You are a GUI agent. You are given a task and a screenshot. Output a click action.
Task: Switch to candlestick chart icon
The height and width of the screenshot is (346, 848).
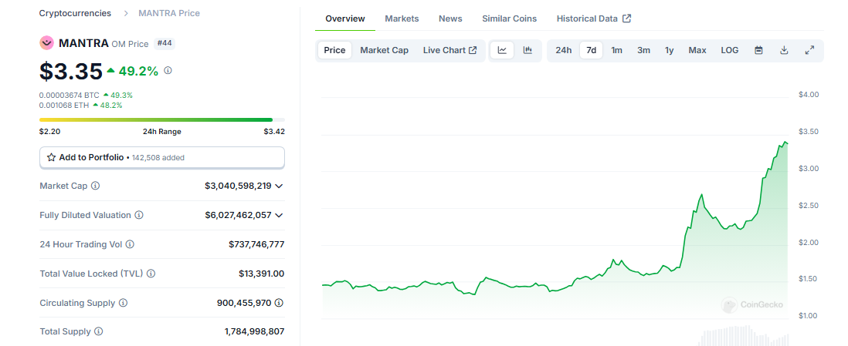[527, 50]
